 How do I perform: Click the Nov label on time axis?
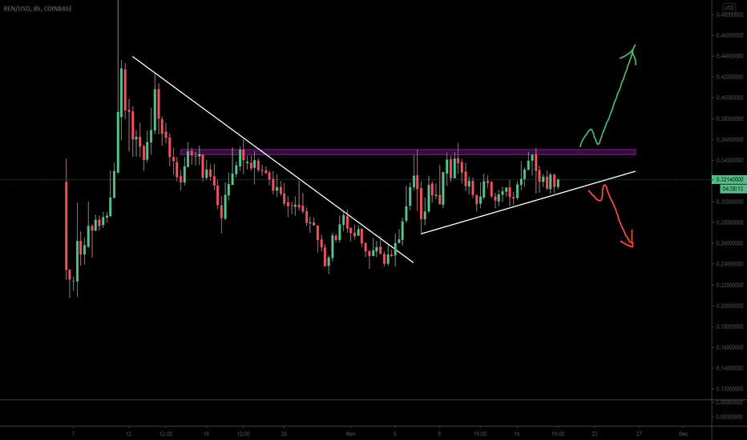click(350, 434)
